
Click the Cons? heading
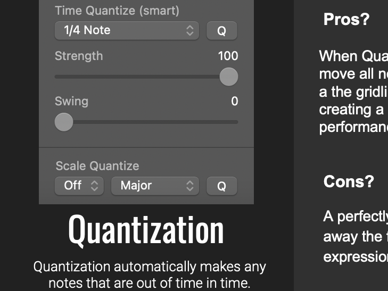tap(349, 181)
